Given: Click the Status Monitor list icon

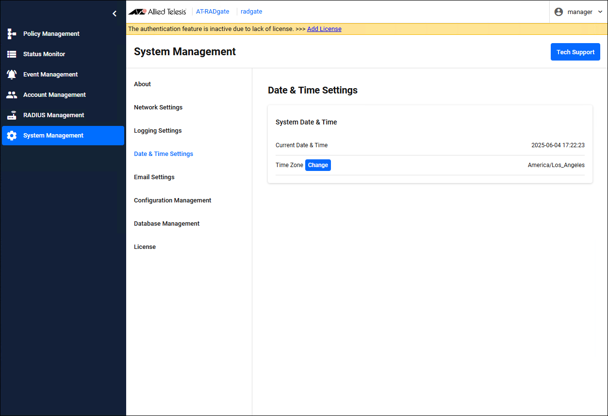Looking at the screenshot, I should [x=12, y=54].
